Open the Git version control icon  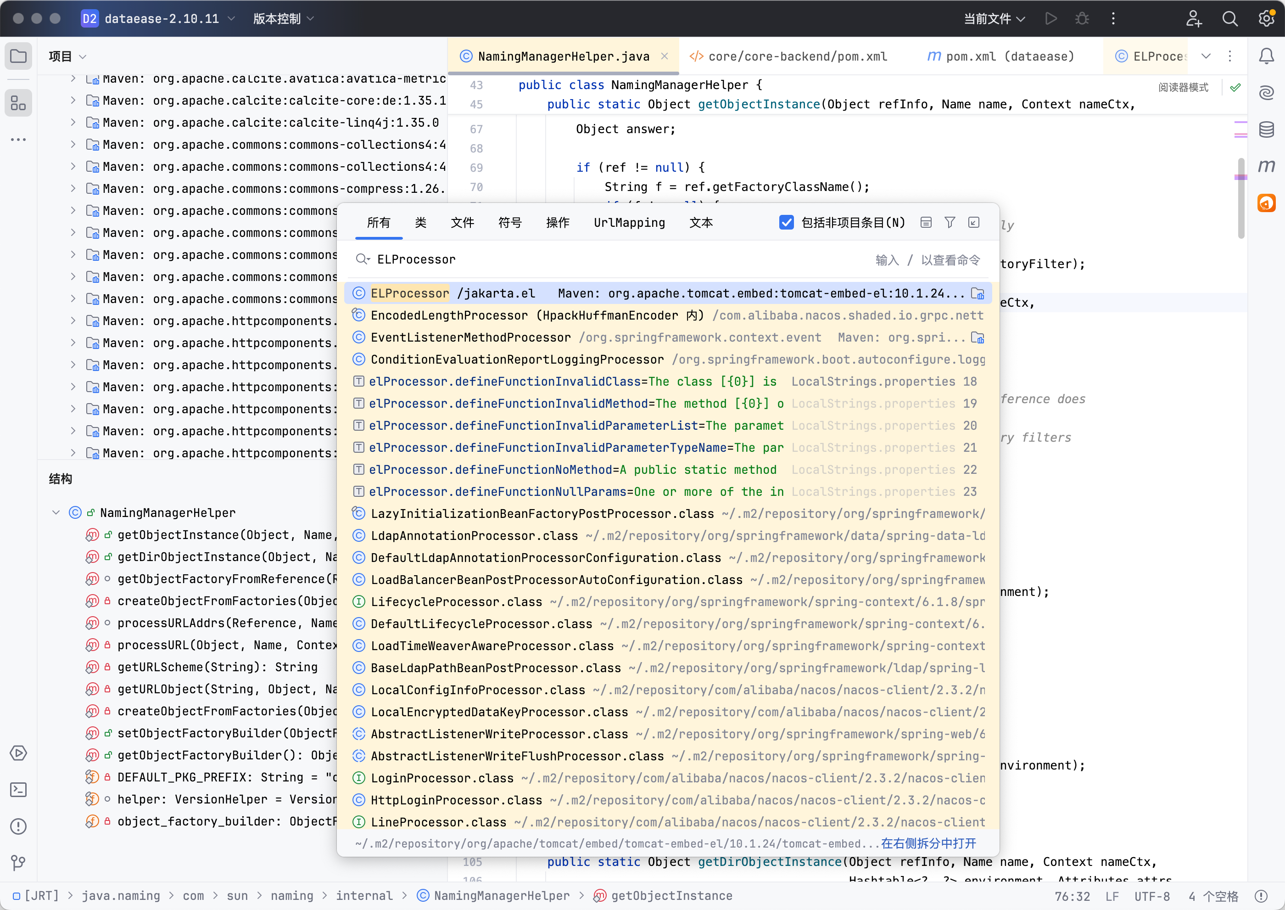point(18,862)
